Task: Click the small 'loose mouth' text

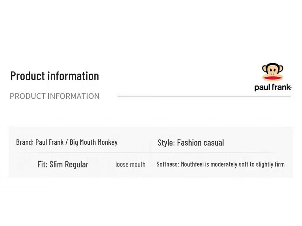Action: (130, 164)
